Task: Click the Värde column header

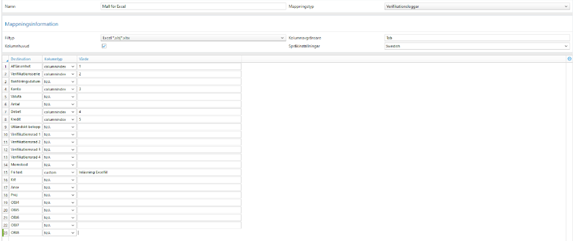Action: click(159, 59)
